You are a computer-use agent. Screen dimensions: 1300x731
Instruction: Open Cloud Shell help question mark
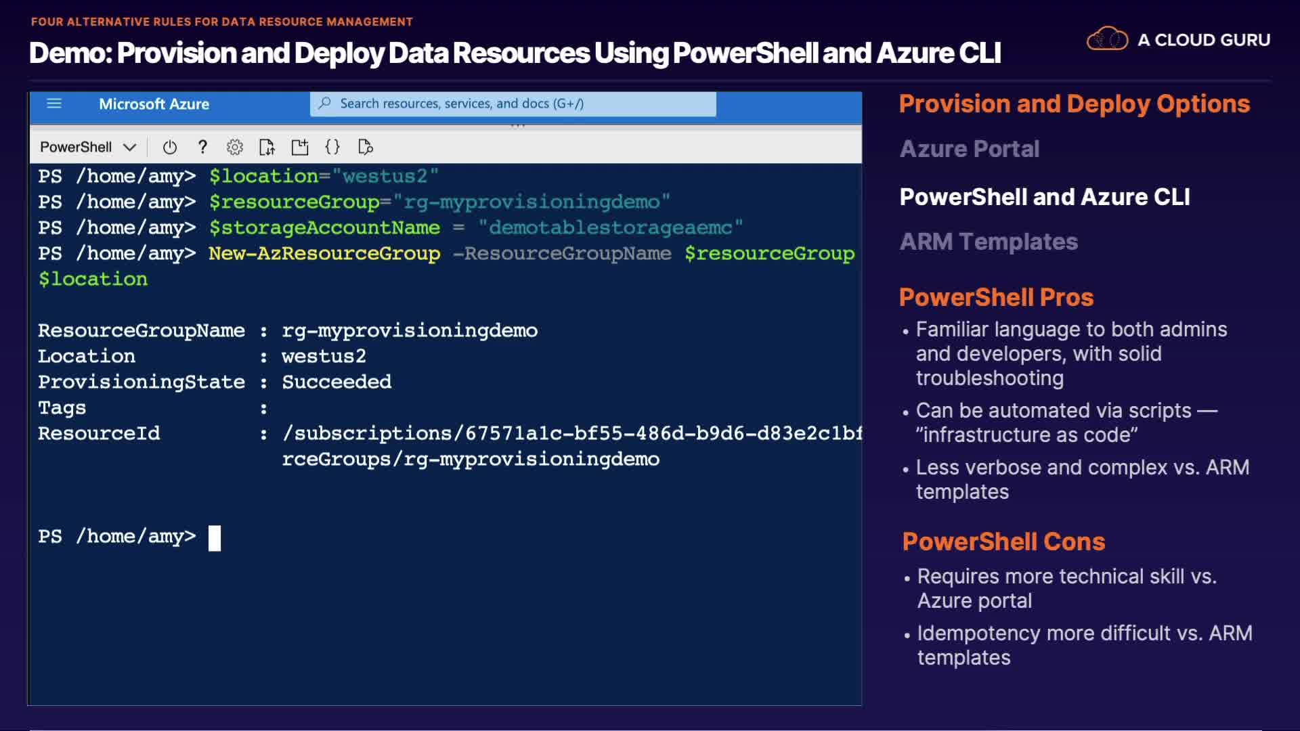pos(202,147)
